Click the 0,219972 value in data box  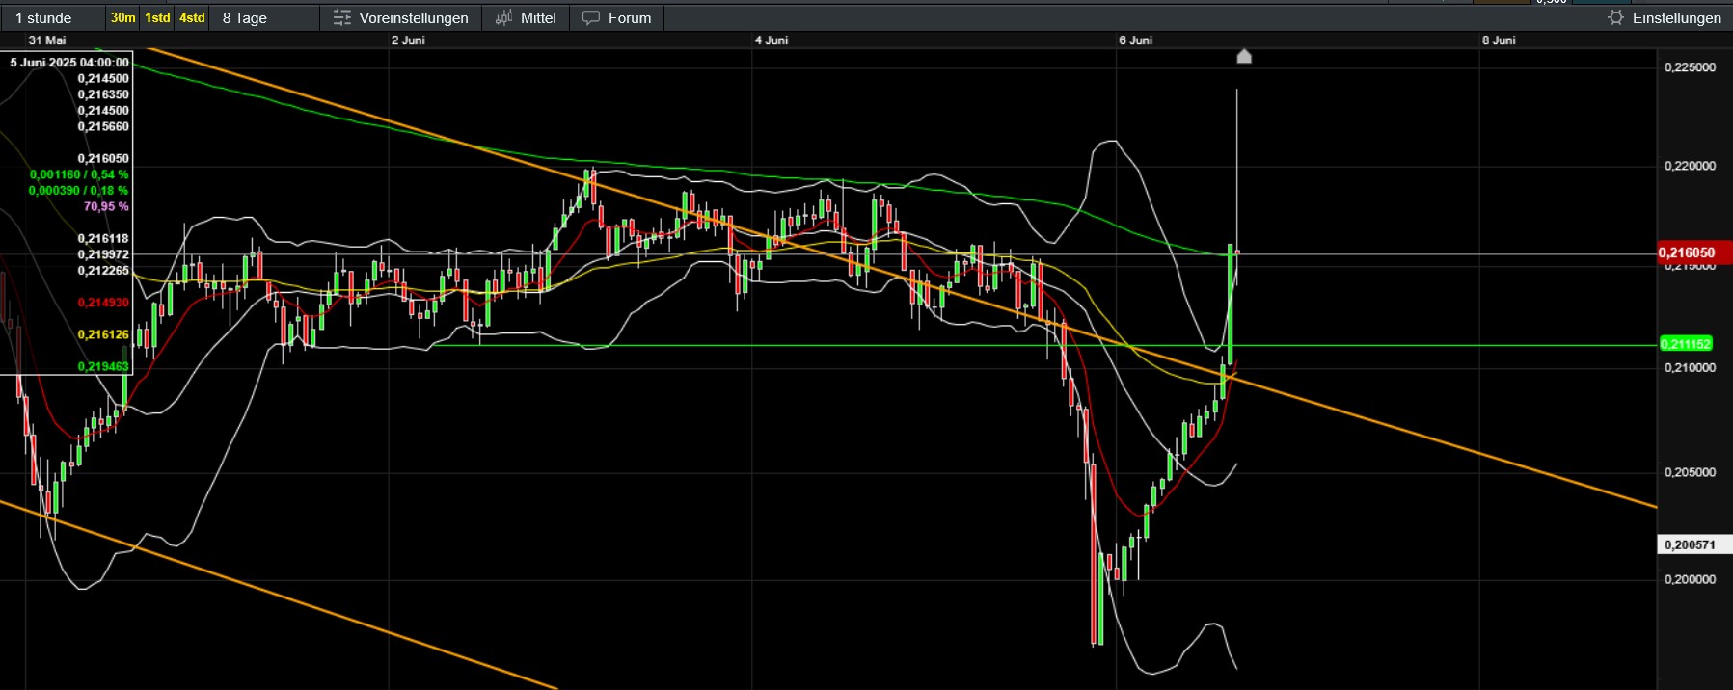pyautogui.click(x=103, y=254)
